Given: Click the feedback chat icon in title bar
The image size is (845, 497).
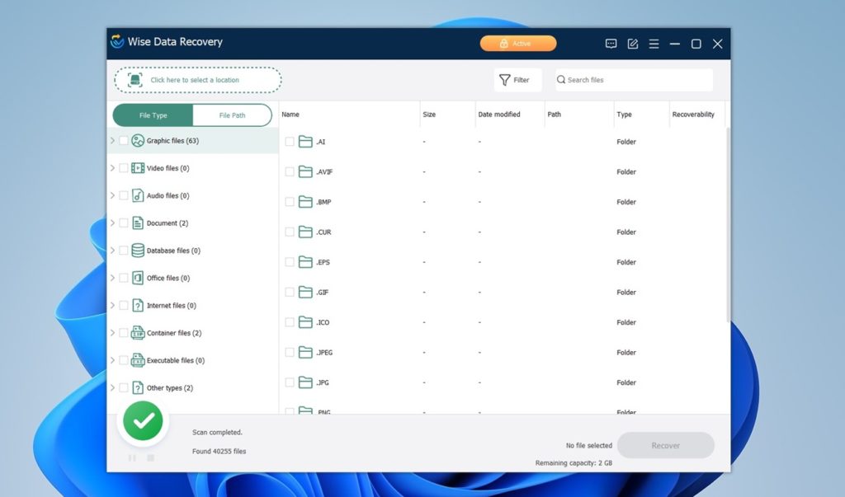Looking at the screenshot, I should coord(611,44).
